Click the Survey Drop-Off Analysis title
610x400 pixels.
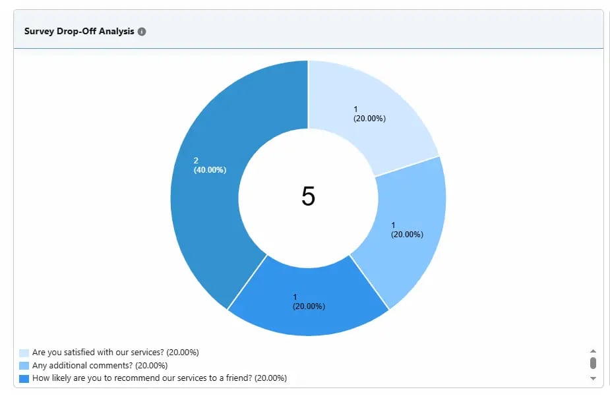click(79, 32)
